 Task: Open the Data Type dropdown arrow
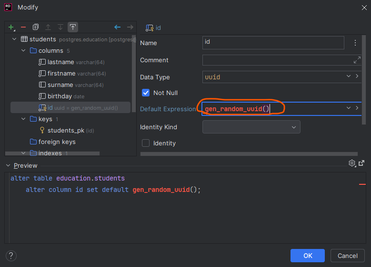coord(349,76)
